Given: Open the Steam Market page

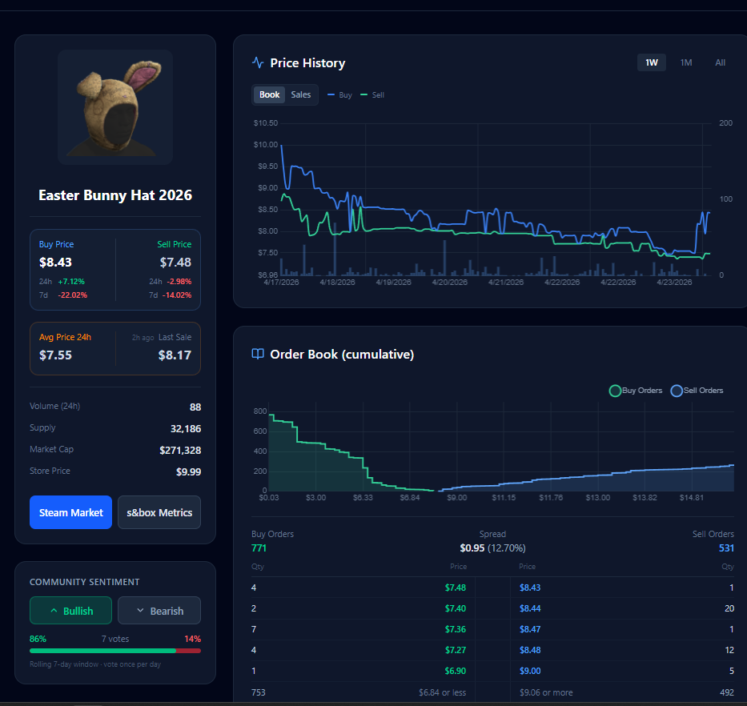Looking at the screenshot, I should click(x=70, y=512).
